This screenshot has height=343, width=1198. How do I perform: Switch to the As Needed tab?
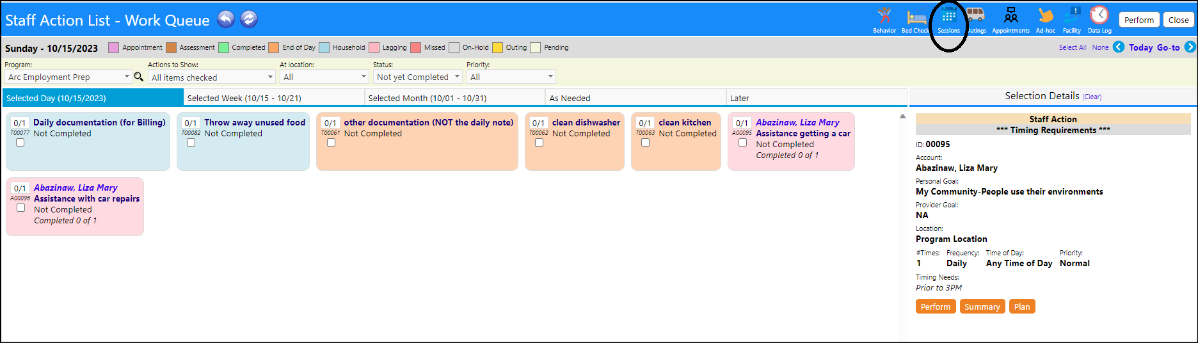point(636,98)
